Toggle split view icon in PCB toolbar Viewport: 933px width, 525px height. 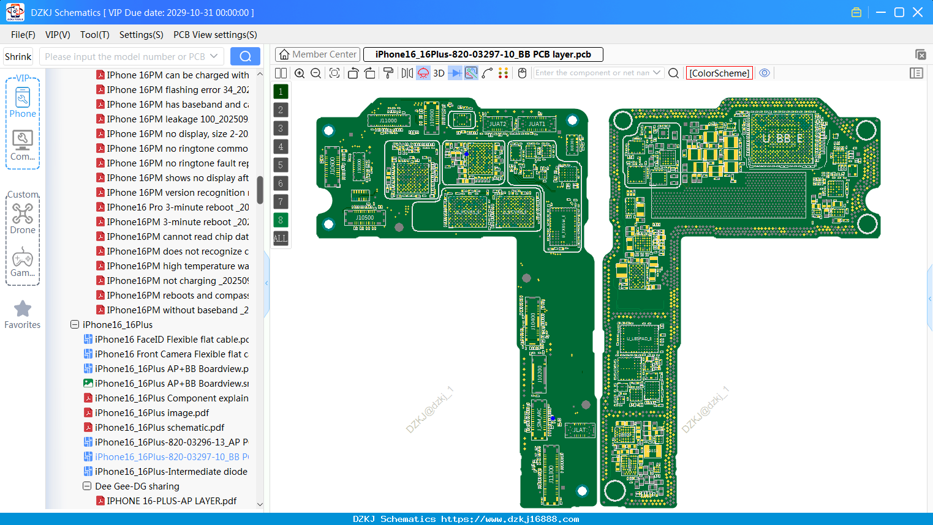click(x=281, y=73)
